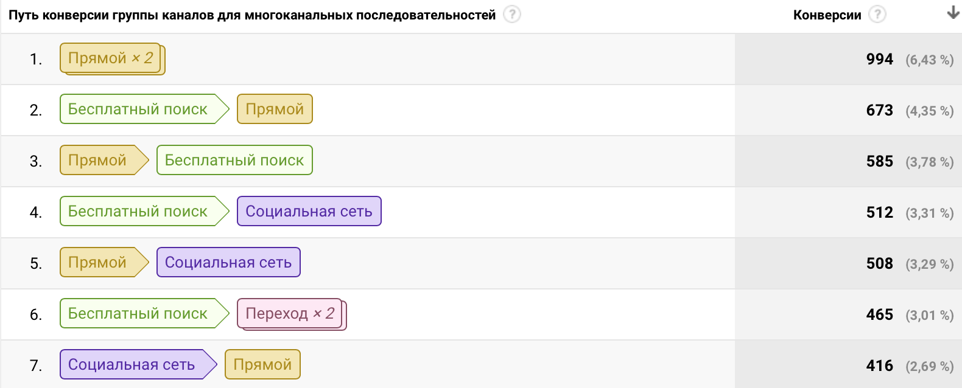Click the 'Прямой' tag in row 3
The width and height of the screenshot is (962, 388).
(97, 161)
